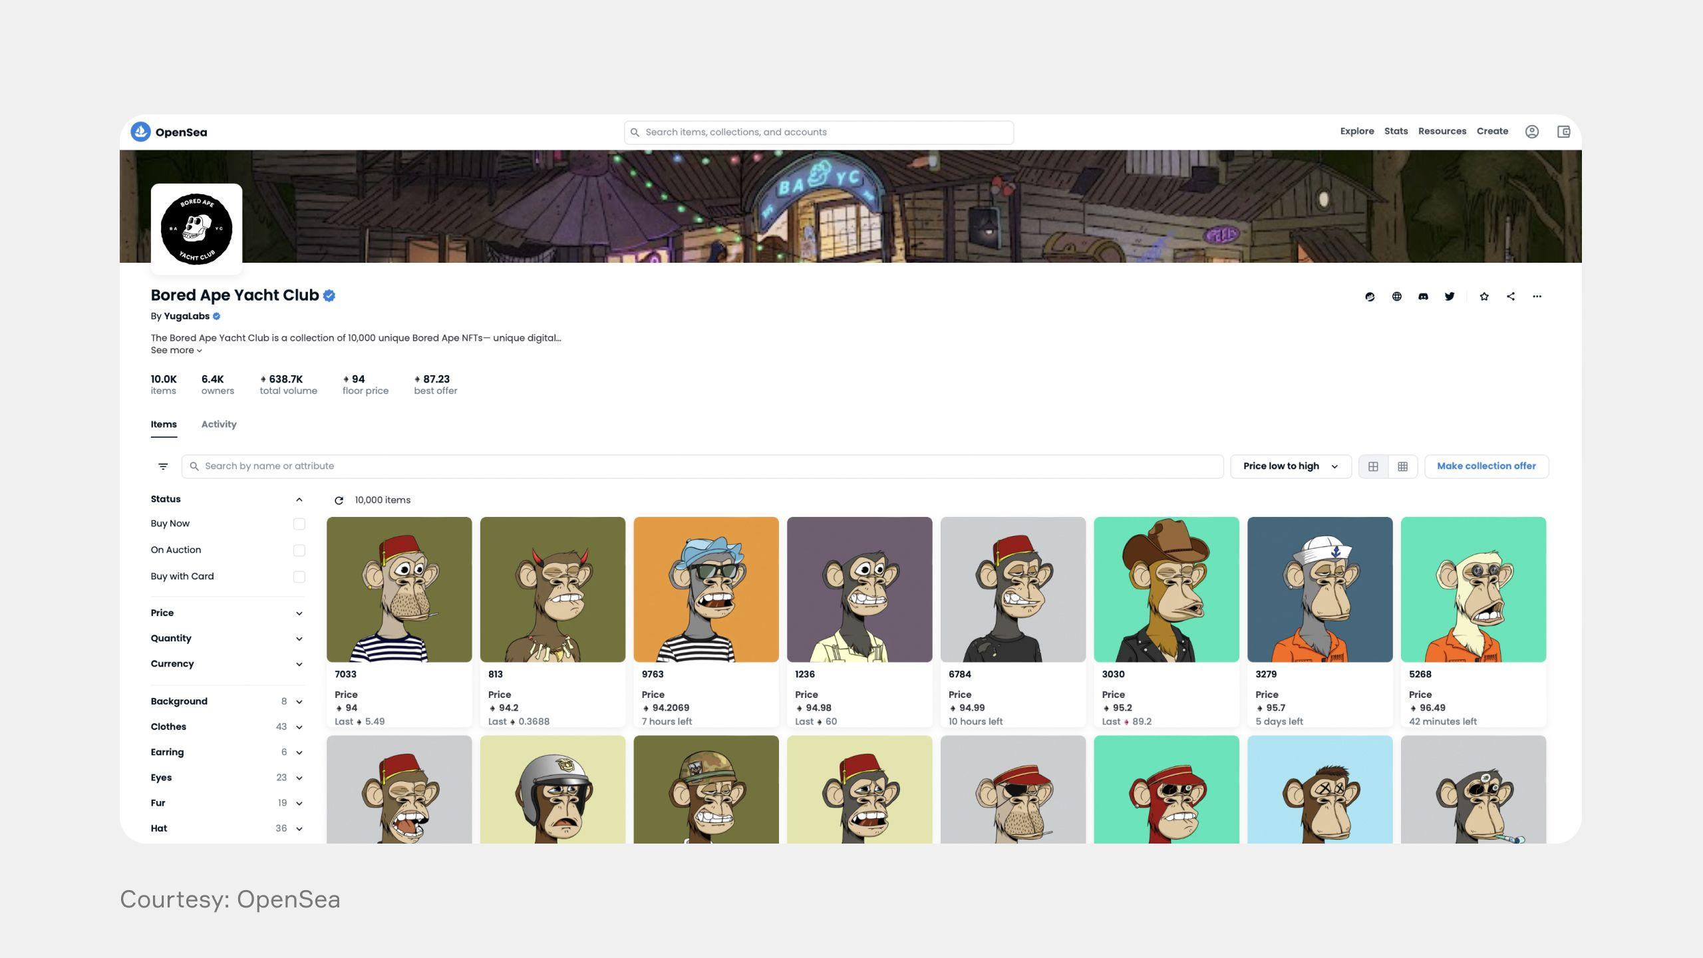Open the account profile icon
The height and width of the screenshot is (958, 1703).
click(1531, 132)
